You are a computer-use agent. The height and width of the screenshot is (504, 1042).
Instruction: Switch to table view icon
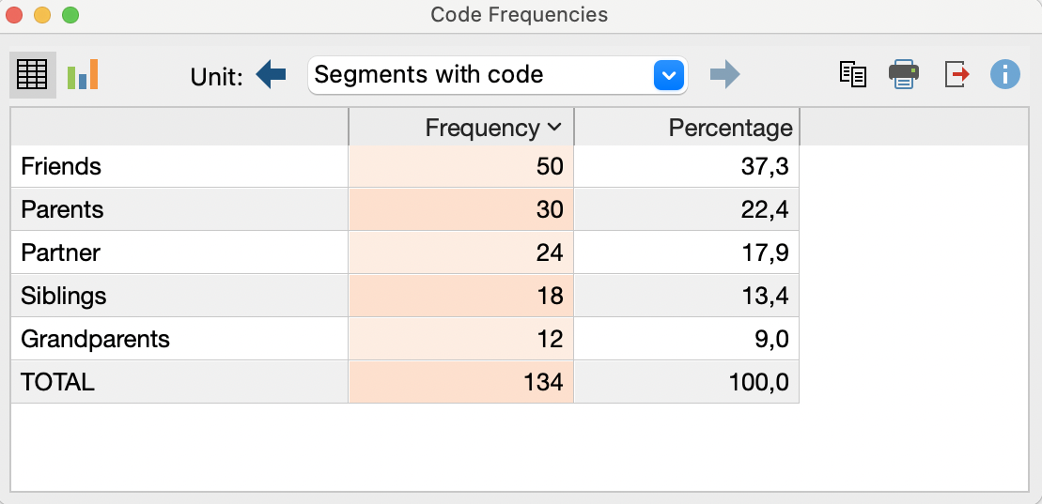33,74
